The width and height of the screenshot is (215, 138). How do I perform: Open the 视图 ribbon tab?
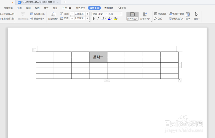[37, 8]
